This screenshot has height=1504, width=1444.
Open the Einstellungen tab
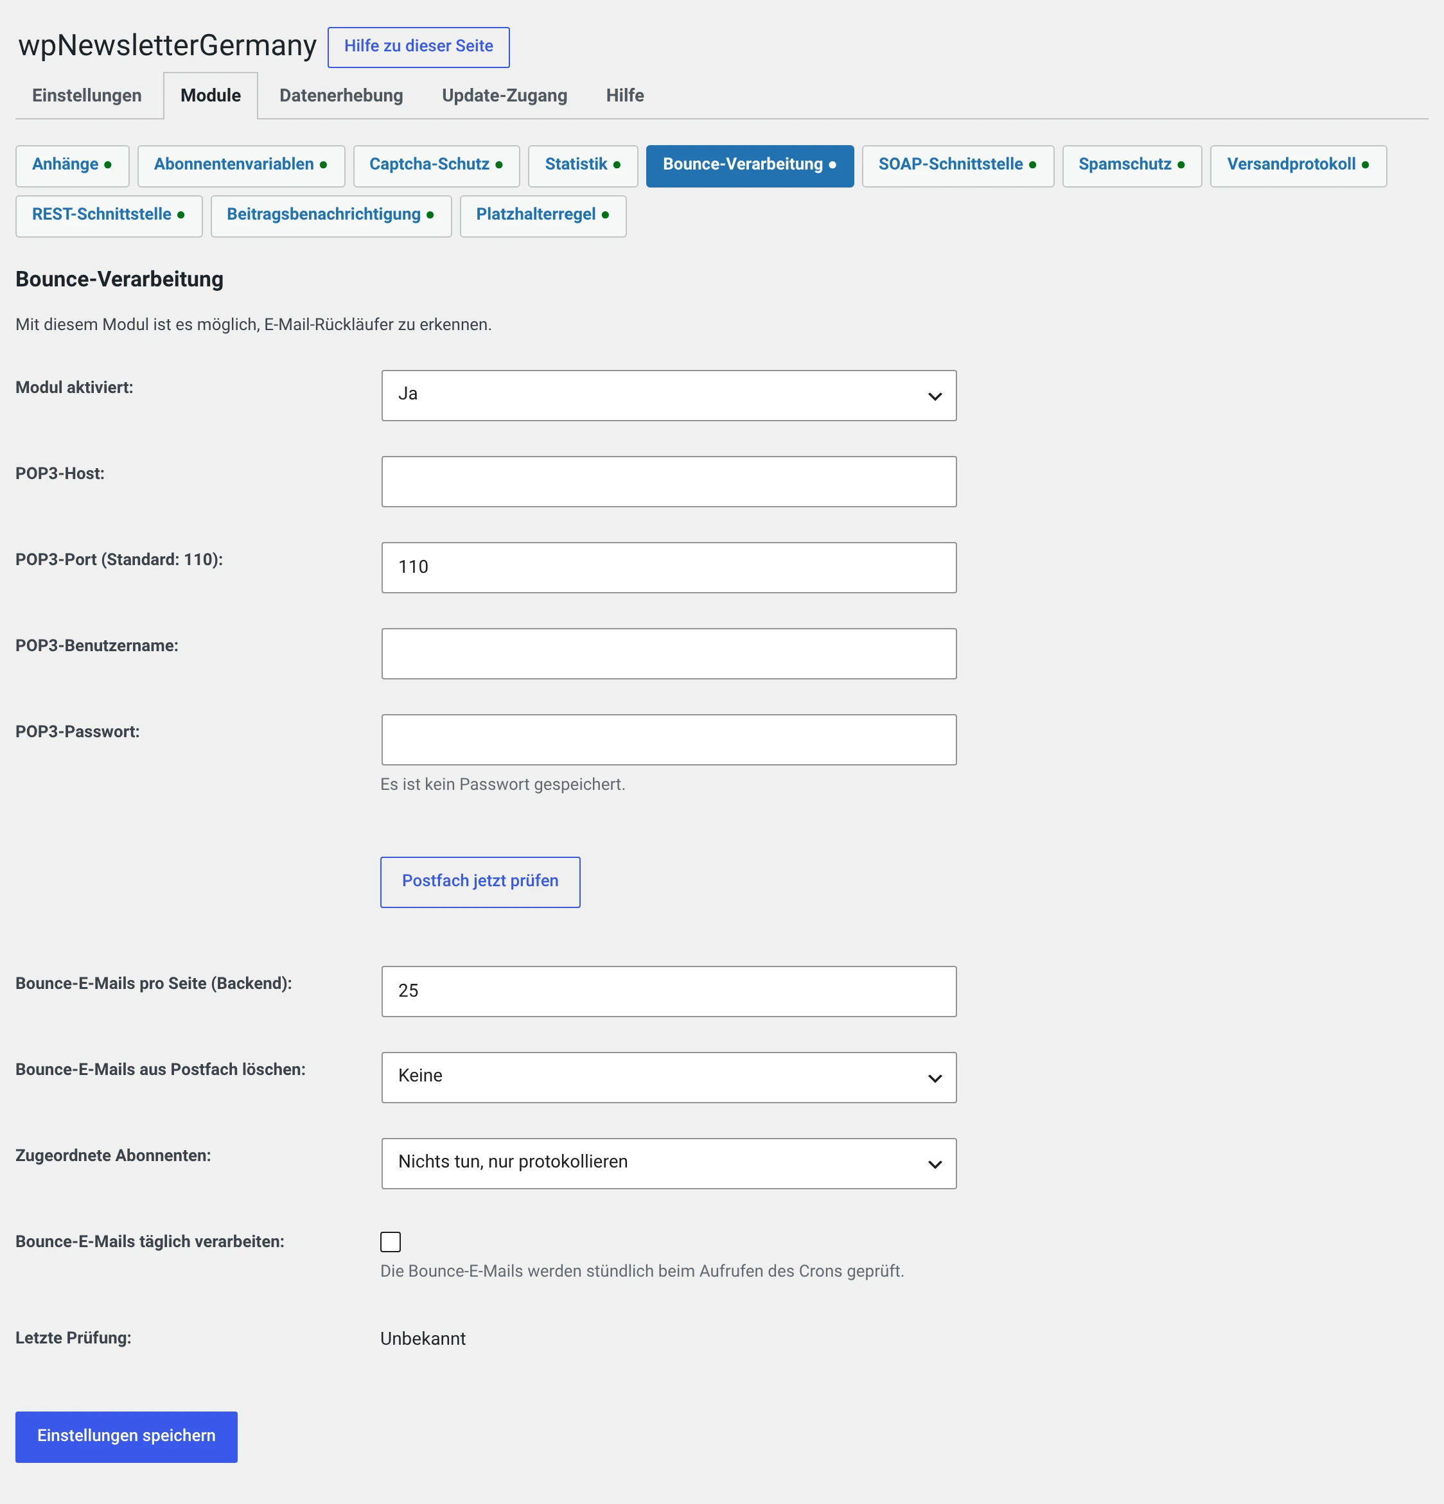pyautogui.click(x=87, y=95)
